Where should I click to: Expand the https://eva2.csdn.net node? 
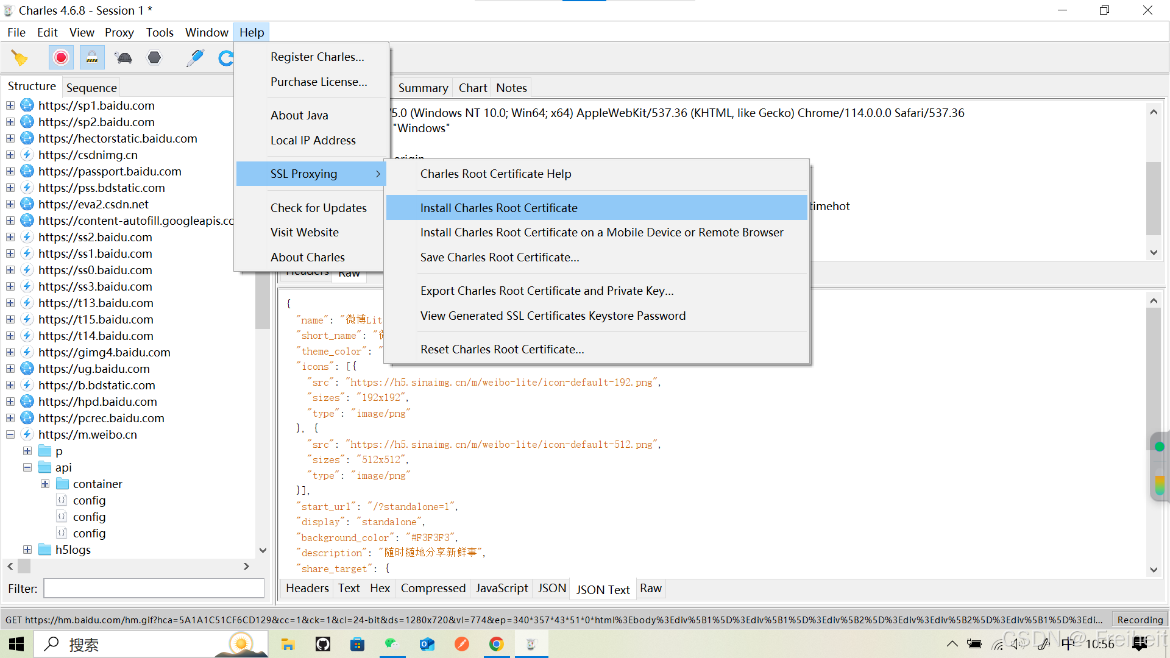tap(10, 204)
